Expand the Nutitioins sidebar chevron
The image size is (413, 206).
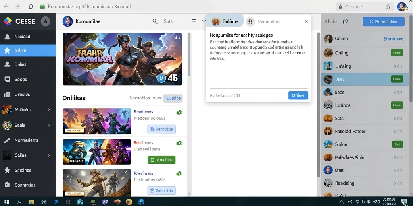49,109
